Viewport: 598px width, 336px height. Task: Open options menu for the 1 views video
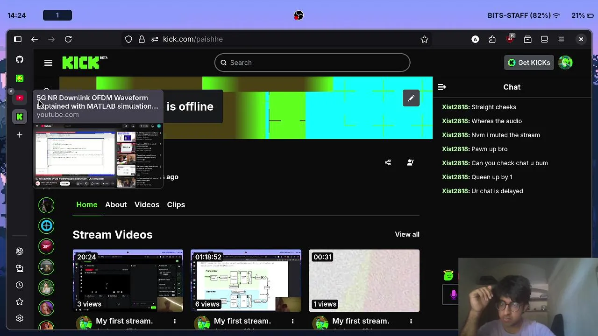411,321
